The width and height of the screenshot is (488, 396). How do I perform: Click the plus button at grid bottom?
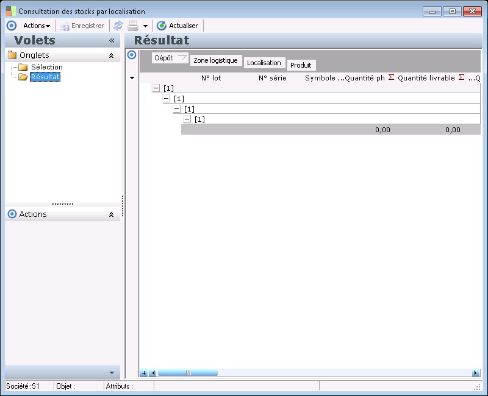point(144,373)
